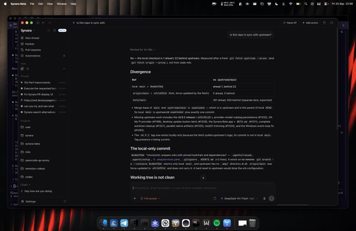Image resolution: width=356 pixels, height=231 pixels.
Task: Go forward with the right arrow
Action: click(x=49, y=22)
